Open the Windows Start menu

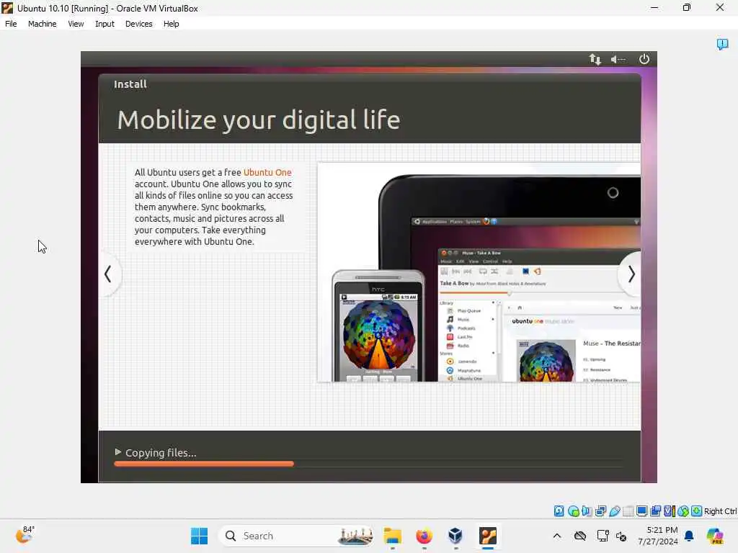click(x=199, y=536)
